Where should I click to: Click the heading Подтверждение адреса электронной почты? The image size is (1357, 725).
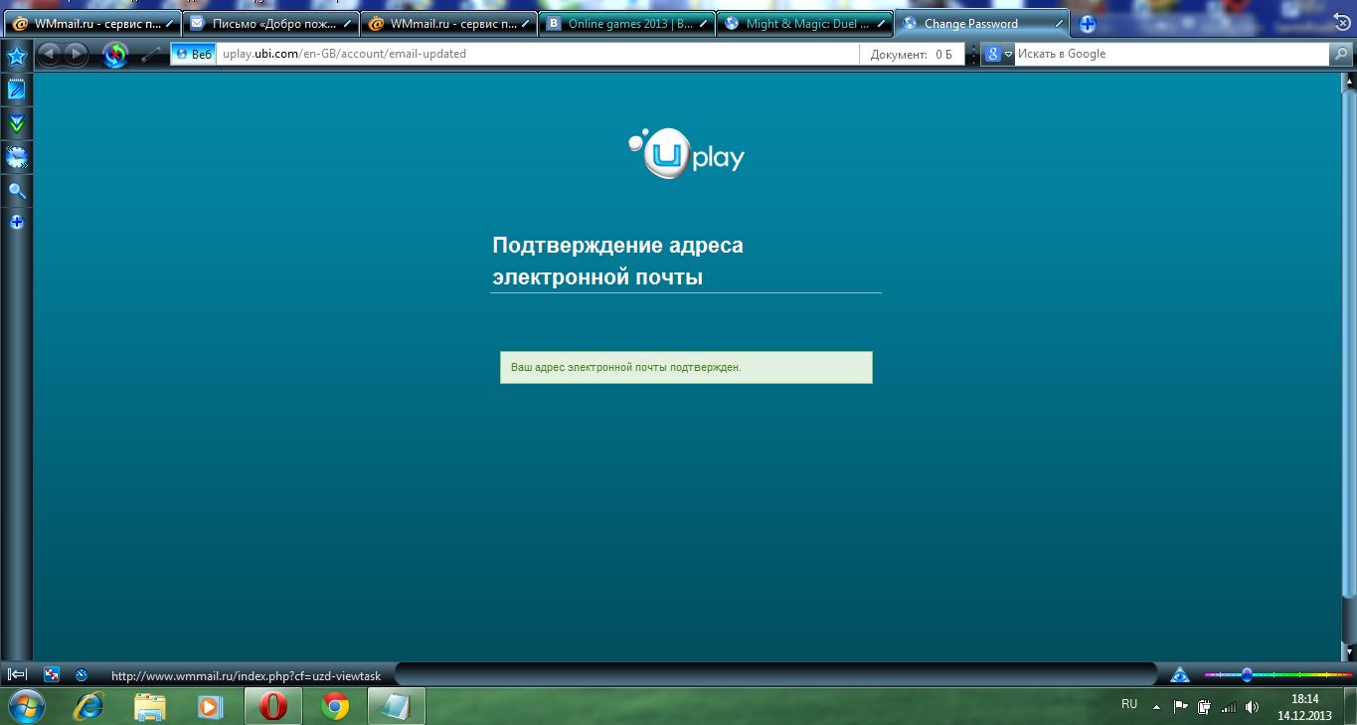(x=618, y=261)
